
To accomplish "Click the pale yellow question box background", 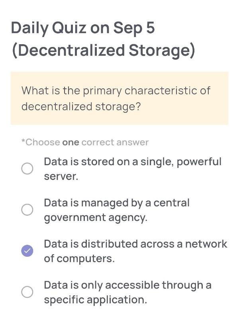I will click(x=119, y=98).
